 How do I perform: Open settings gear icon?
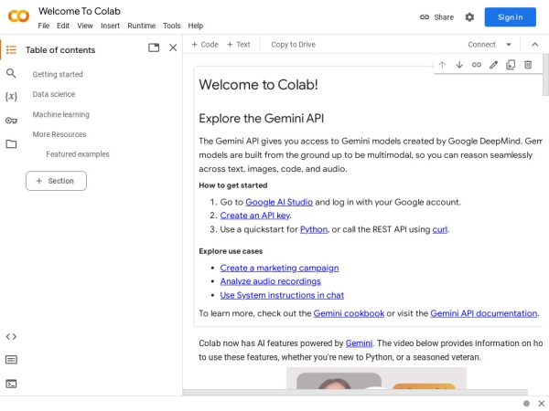[469, 17]
